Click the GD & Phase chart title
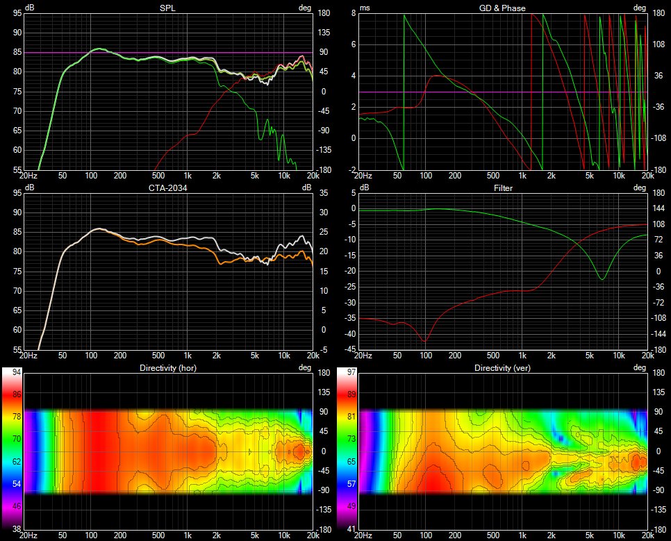Screen dimensions: 671x541 [502, 8]
